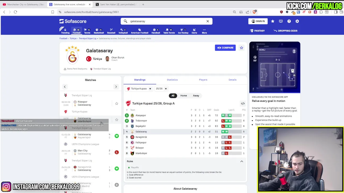
Task: Open Trending sports section
Action: (x=65, y=31)
